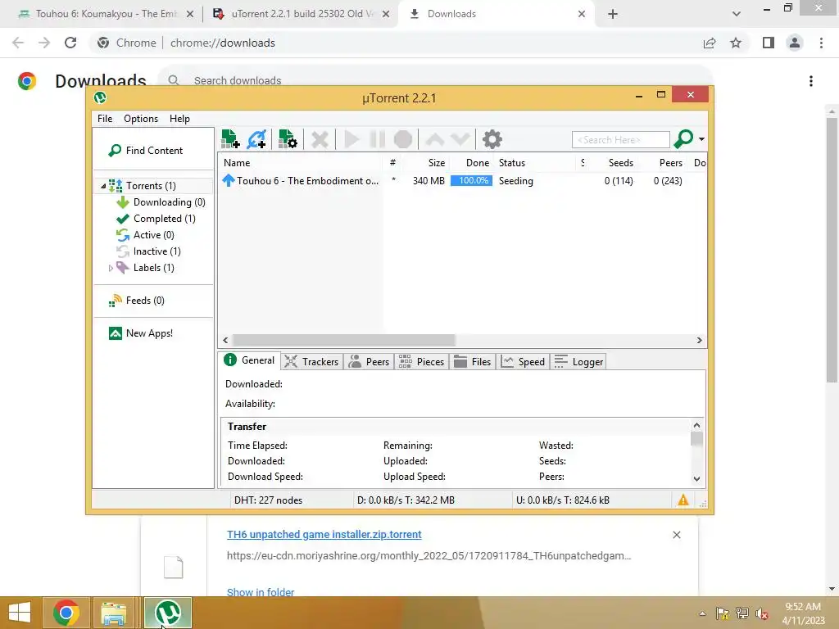Open the Windows Start button
Image resolution: width=839 pixels, height=629 pixels.
pos(20,613)
